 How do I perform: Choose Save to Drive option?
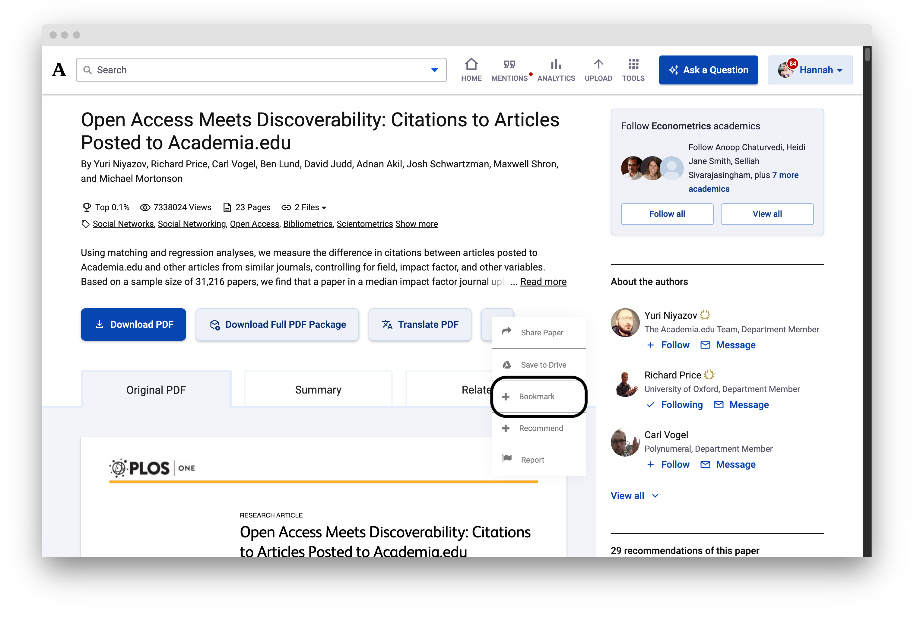(539, 365)
